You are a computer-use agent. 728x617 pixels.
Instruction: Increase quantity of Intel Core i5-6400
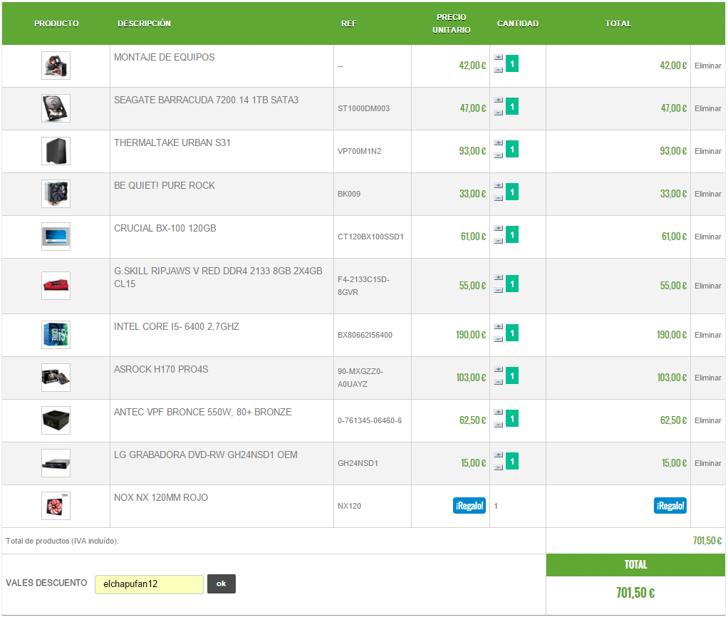point(498,326)
